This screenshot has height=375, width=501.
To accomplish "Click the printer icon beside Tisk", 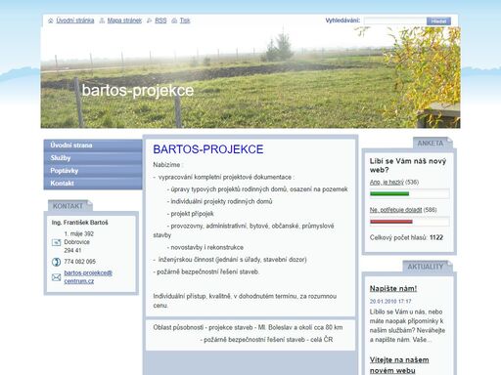I will click(x=174, y=21).
